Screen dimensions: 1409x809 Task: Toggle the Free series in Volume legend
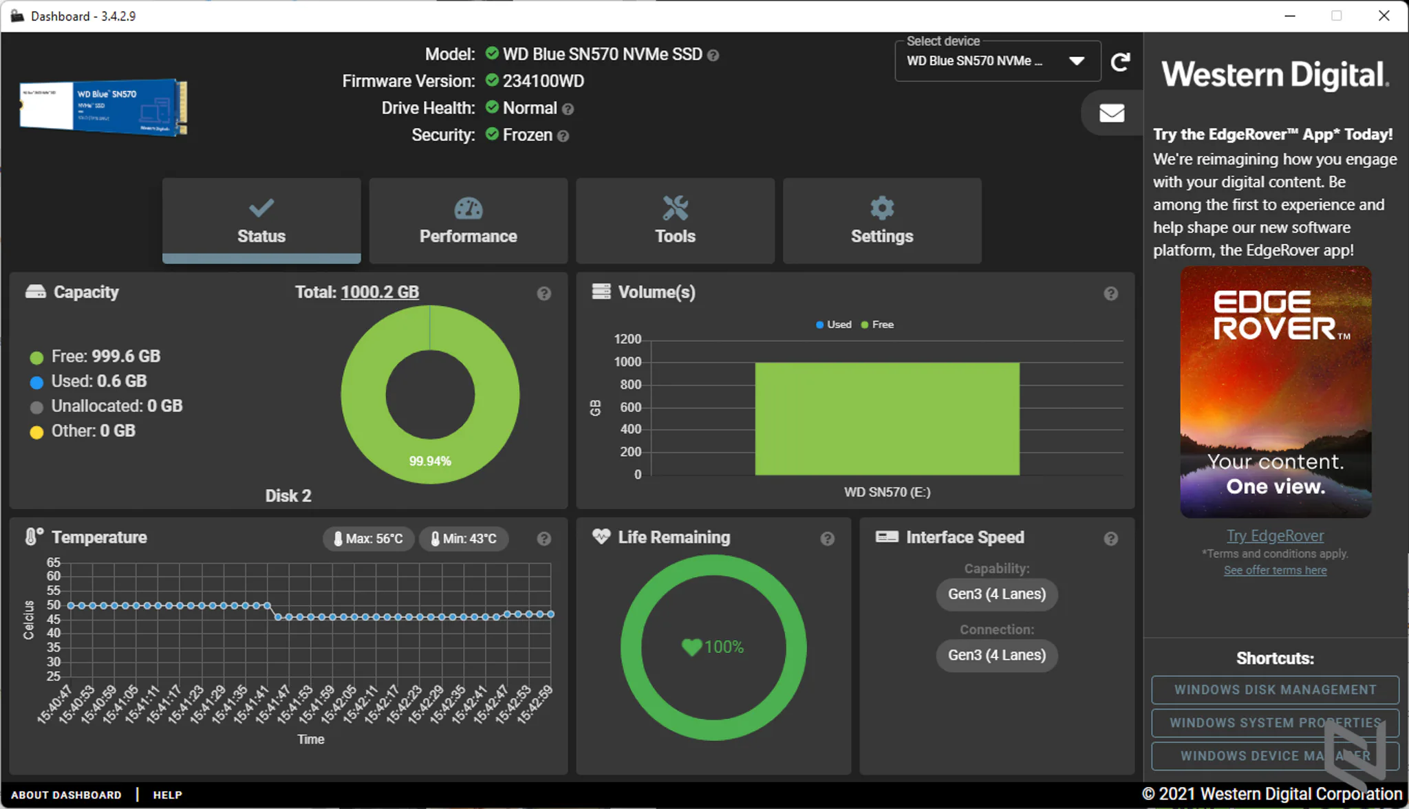tap(877, 325)
